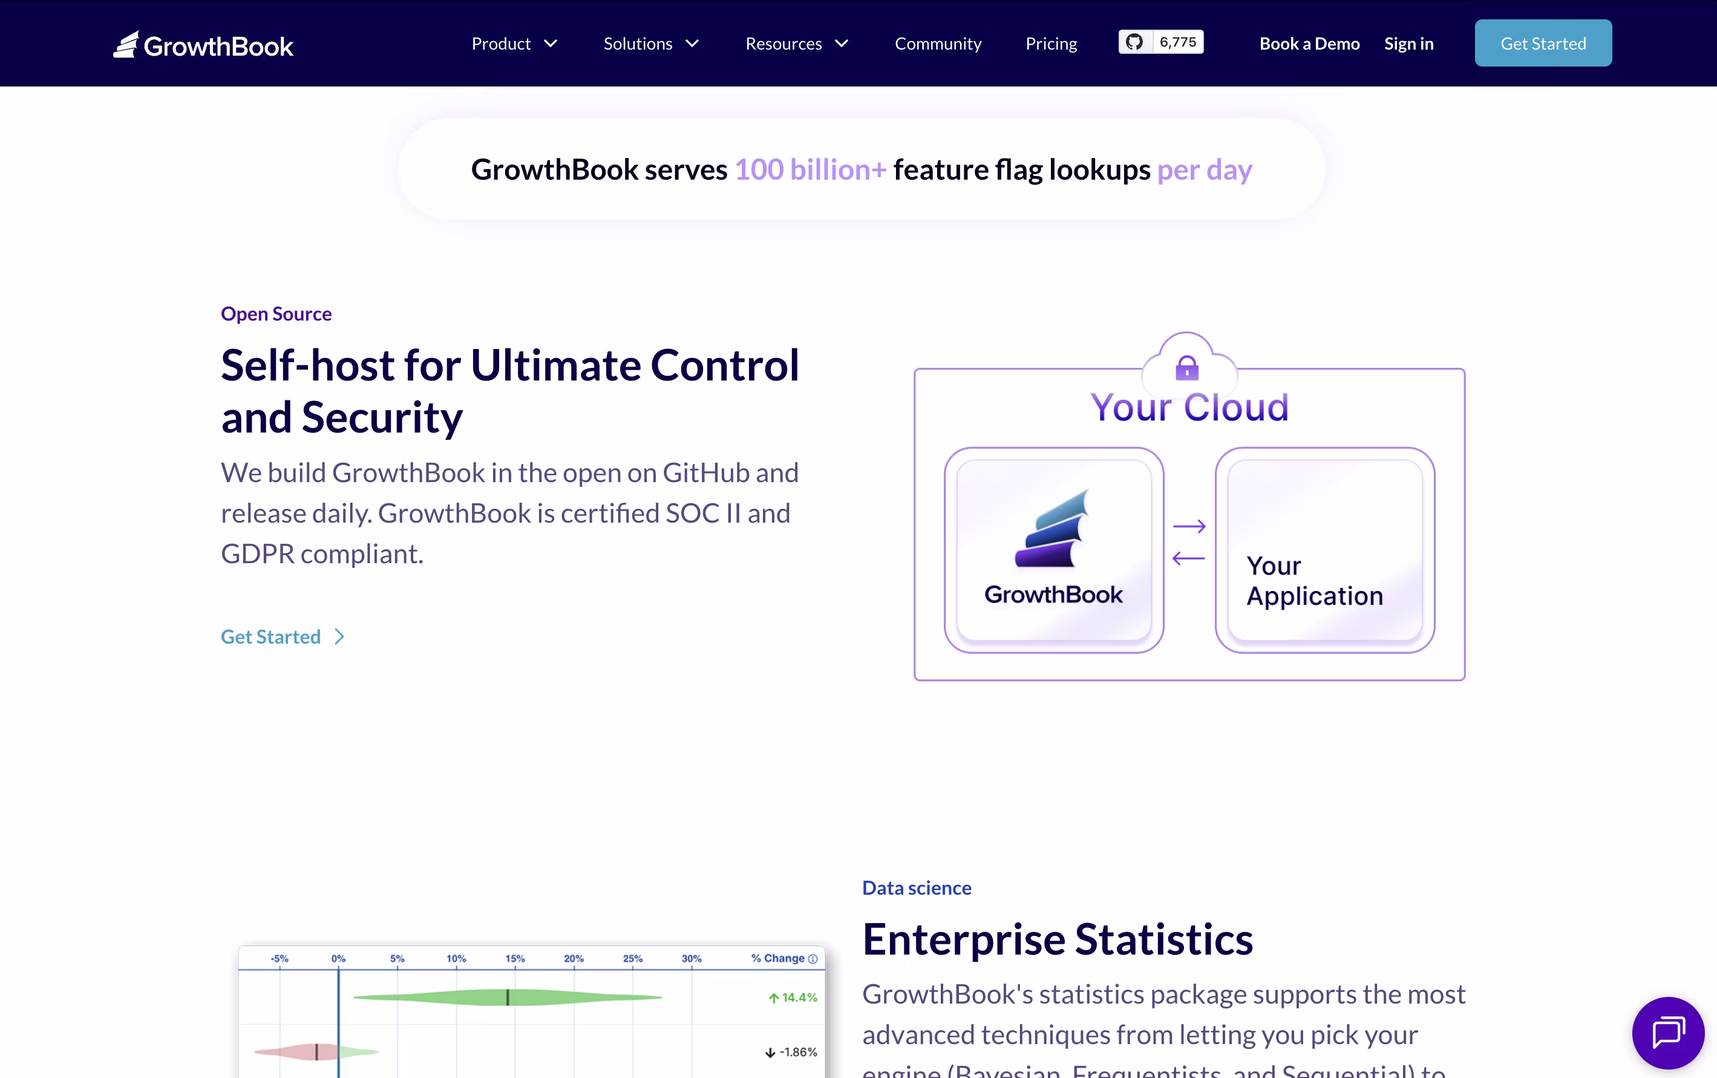Image resolution: width=1717 pixels, height=1078 pixels.
Task: Click the 0% axis label on chart
Action: 339,959
